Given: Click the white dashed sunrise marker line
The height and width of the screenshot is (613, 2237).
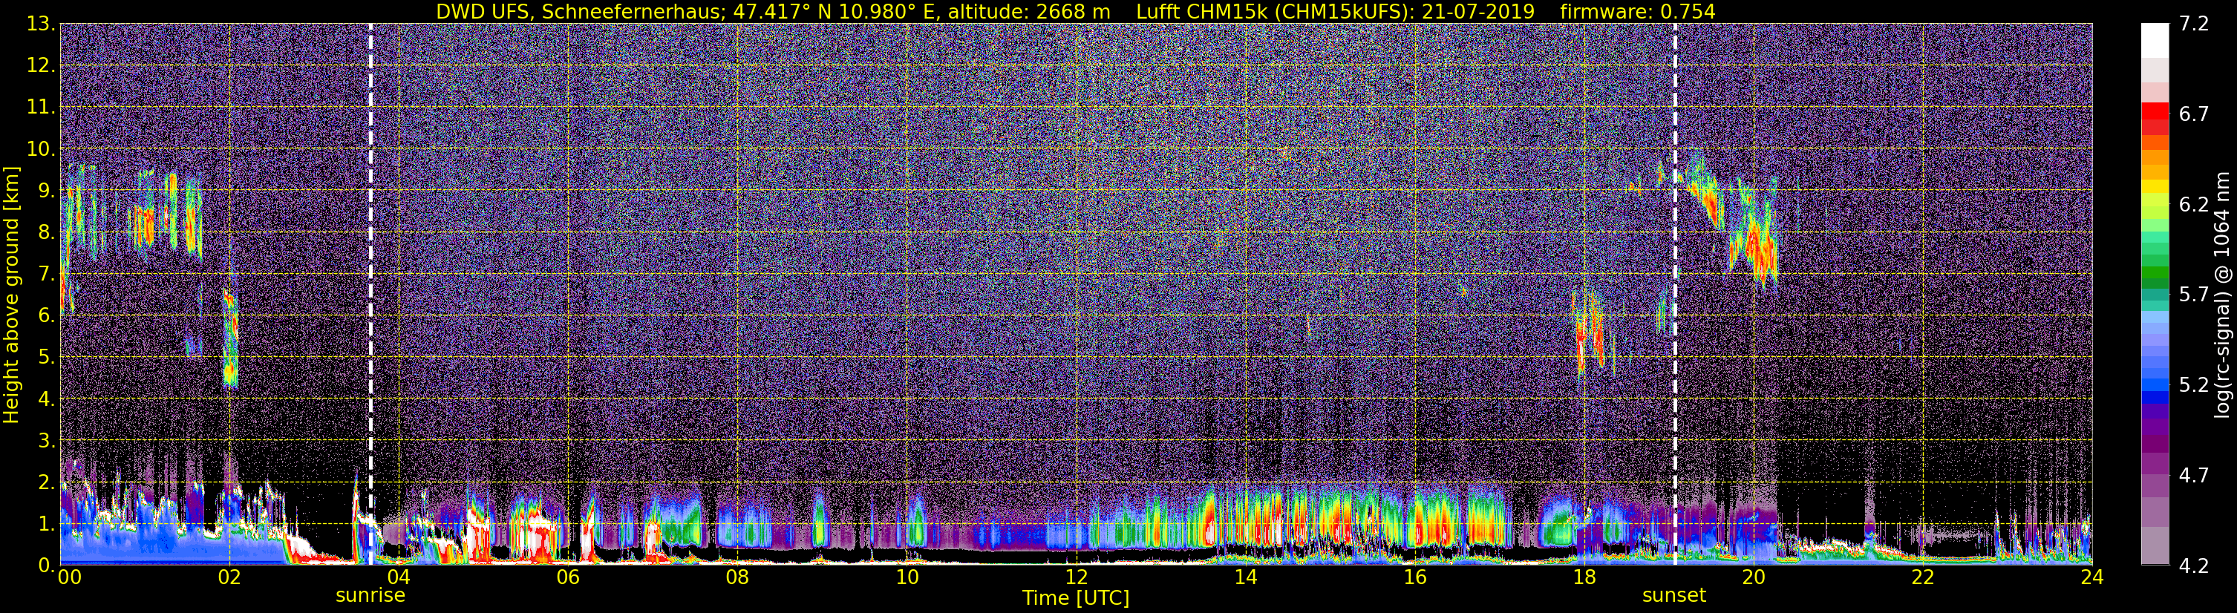Looking at the screenshot, I should tap(370, 295).
